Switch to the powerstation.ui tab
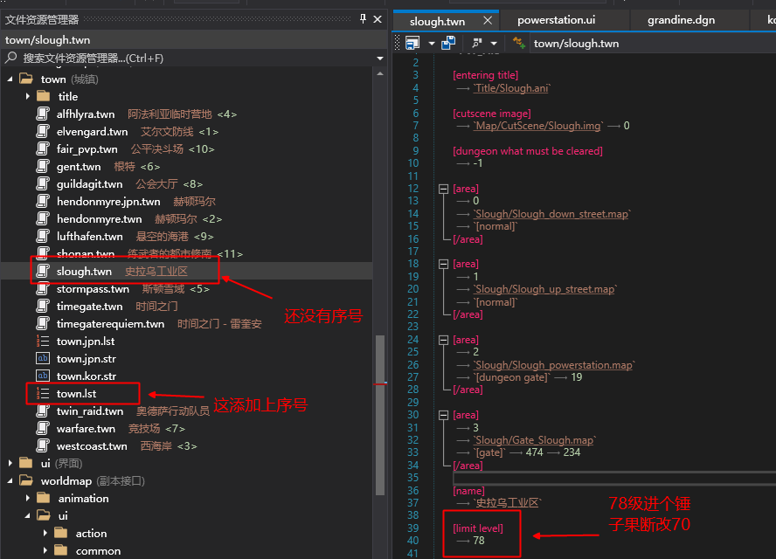The width and height of the screenshot is (776, 559). [x=557, y=20]
